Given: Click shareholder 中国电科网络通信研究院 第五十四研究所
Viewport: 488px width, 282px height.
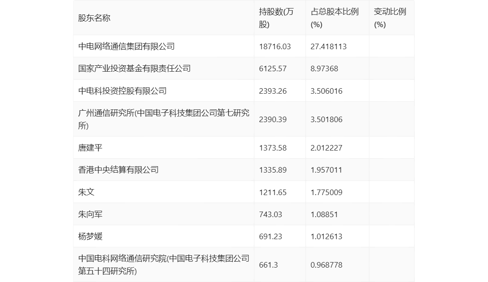Looking at the screenshot, I should pos(164,265).
